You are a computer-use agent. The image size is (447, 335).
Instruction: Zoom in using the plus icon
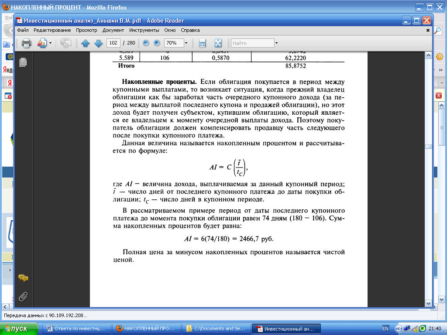pyautogui.click(x=157, y=43)
